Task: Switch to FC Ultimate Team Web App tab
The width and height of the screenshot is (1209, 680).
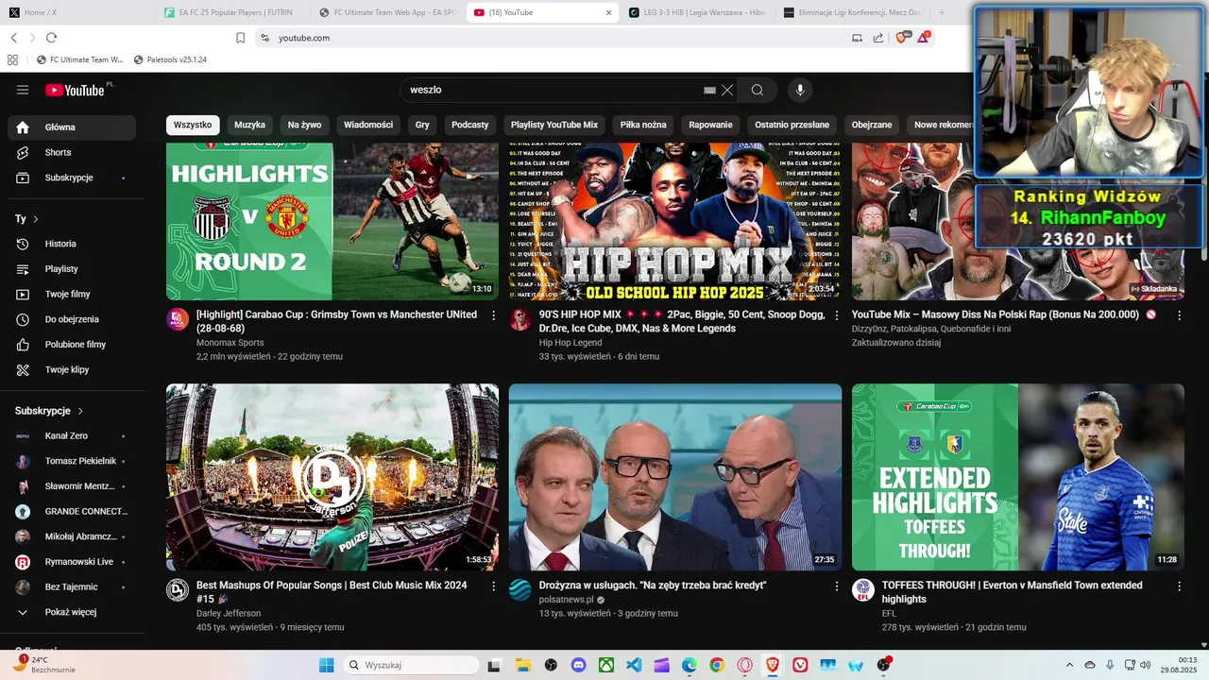Action: tap(387, 13)
